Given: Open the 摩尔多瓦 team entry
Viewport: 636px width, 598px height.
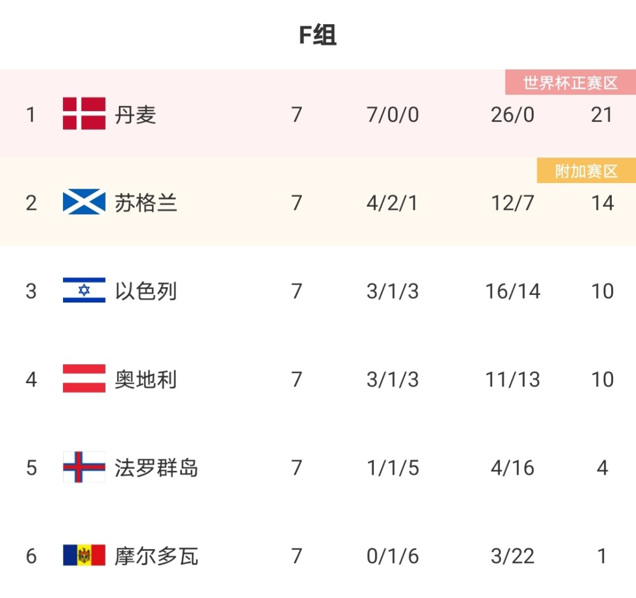Looking at the screenshot, I should coord(156,556).
